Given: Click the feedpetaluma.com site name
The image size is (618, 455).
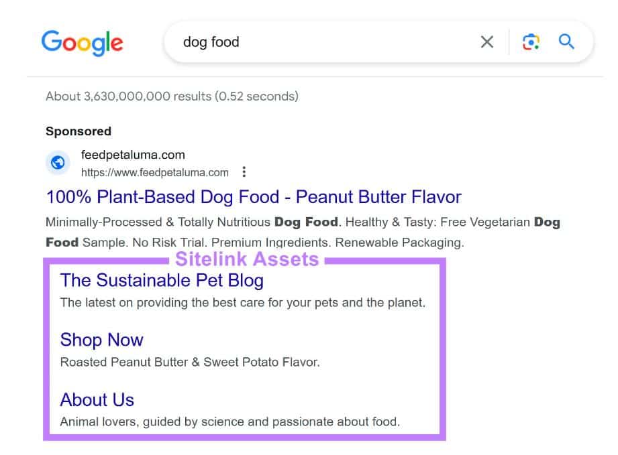Looking at the screenshot, I should [x=133, y=155].
